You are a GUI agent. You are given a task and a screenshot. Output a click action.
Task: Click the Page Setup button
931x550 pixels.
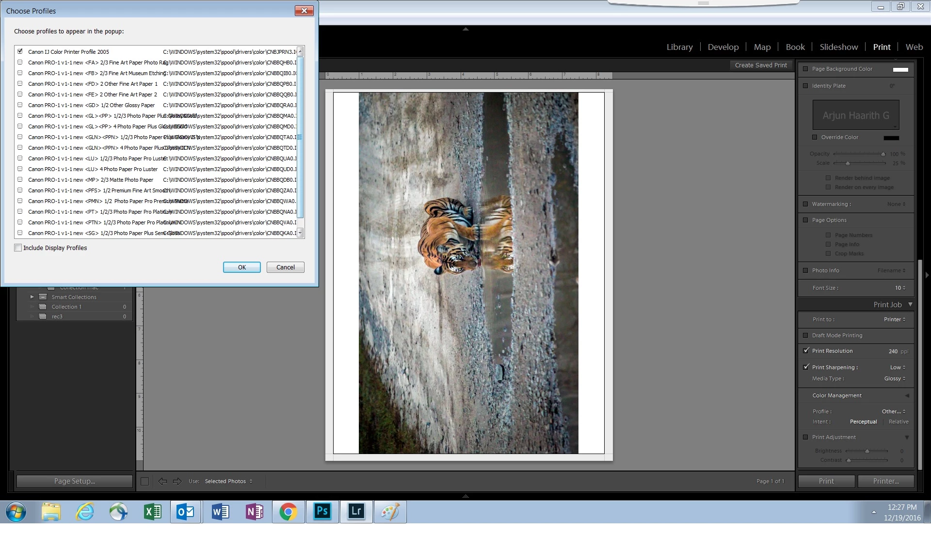click(x=75, y=481)
